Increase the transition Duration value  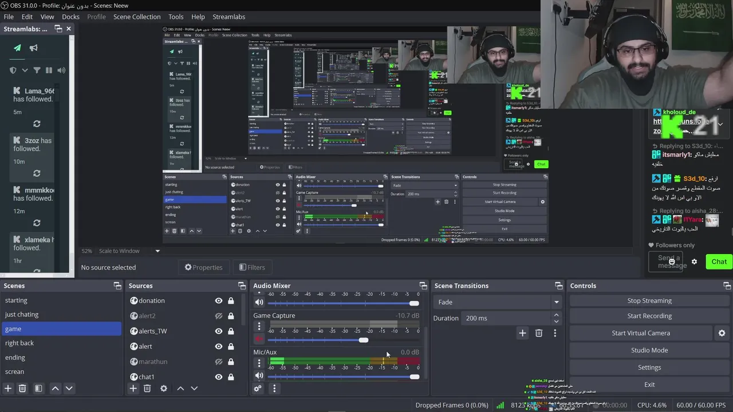(x=556, y=315)
